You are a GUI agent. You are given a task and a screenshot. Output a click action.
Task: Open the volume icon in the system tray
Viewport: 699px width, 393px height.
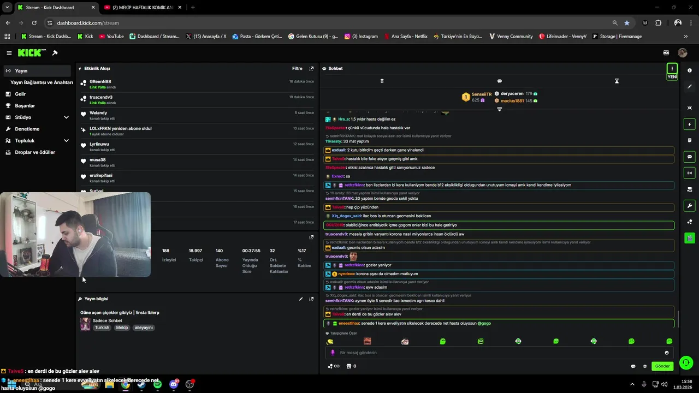click(x=665, y=384)
